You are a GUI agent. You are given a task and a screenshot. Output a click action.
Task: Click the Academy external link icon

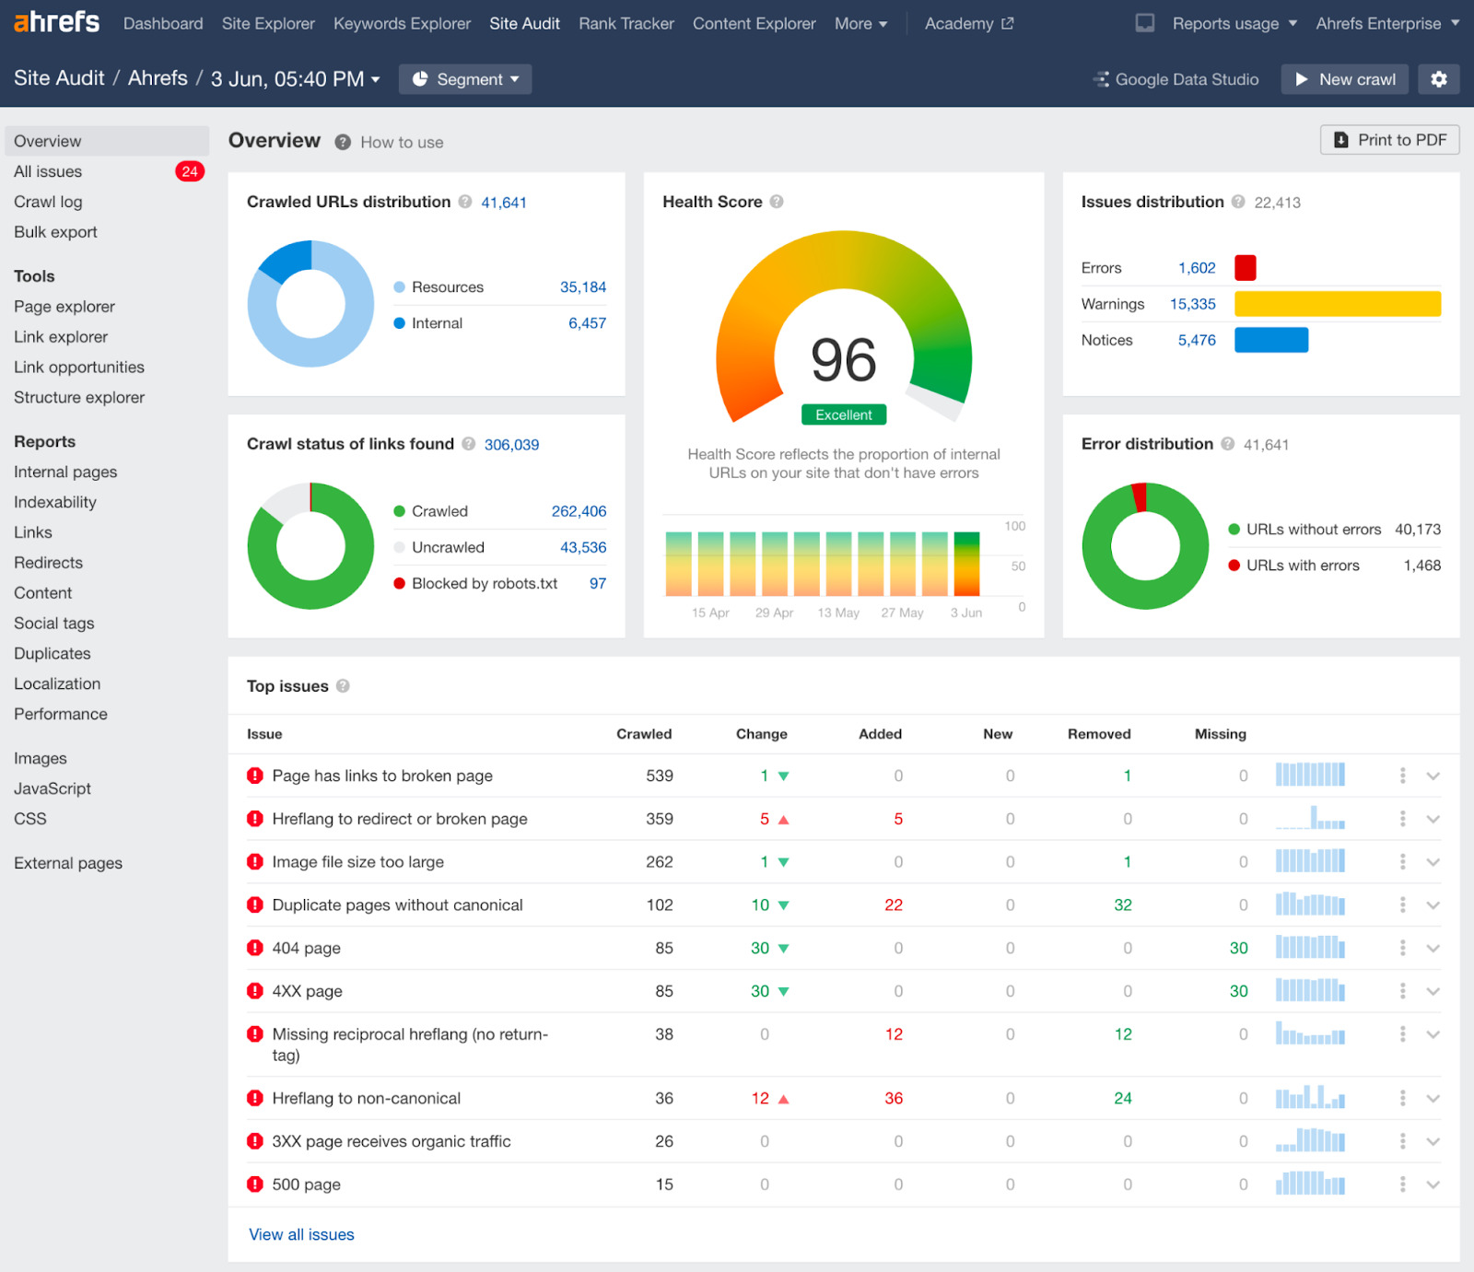click(x=1008, y=23)
